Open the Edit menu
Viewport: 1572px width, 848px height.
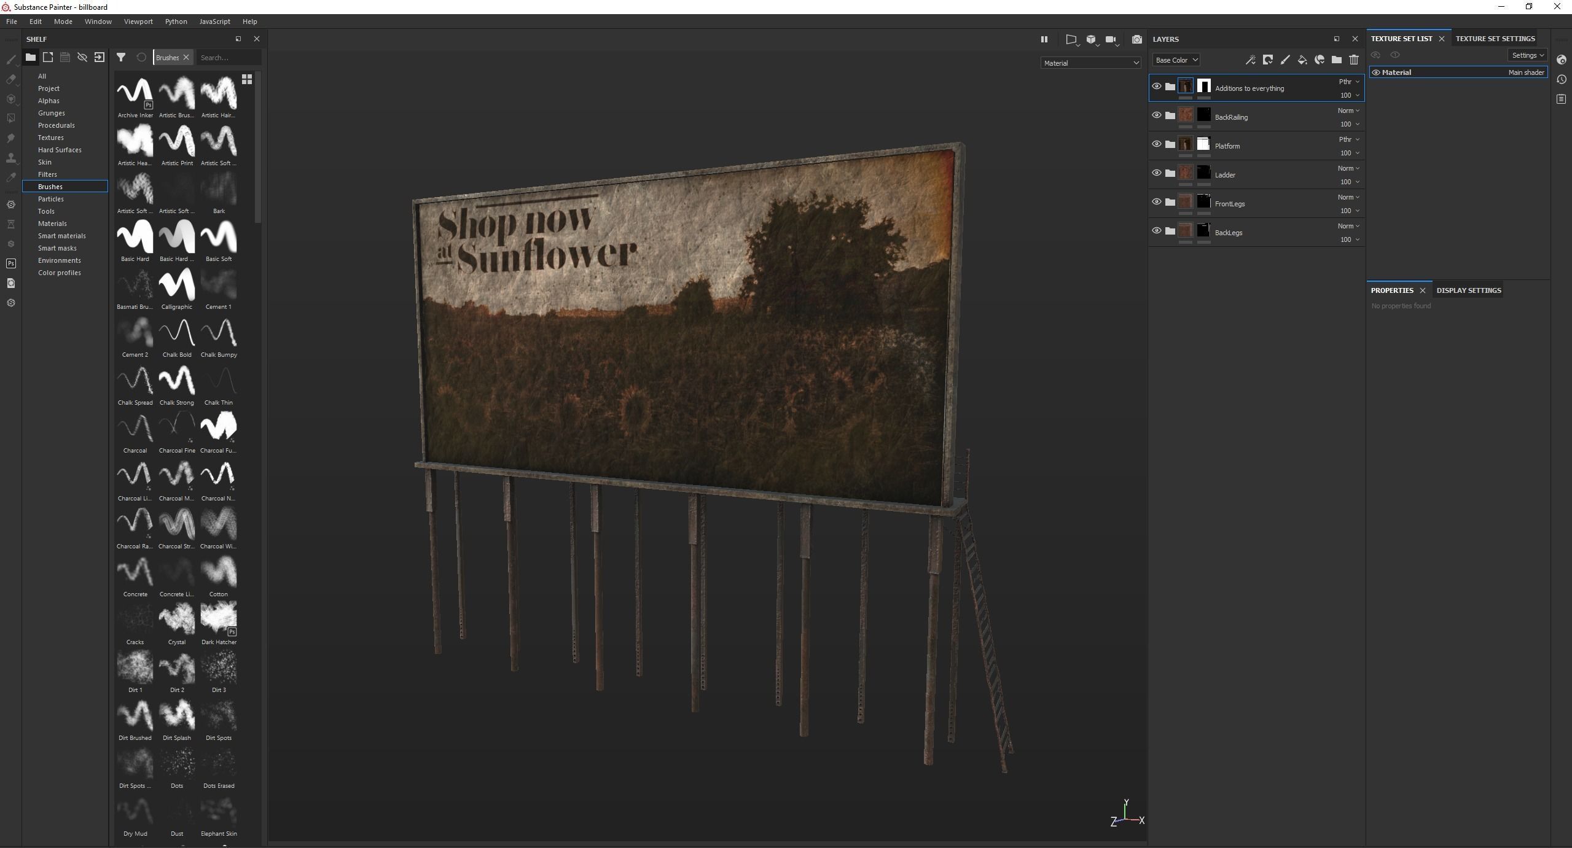[x=36, y=21]
